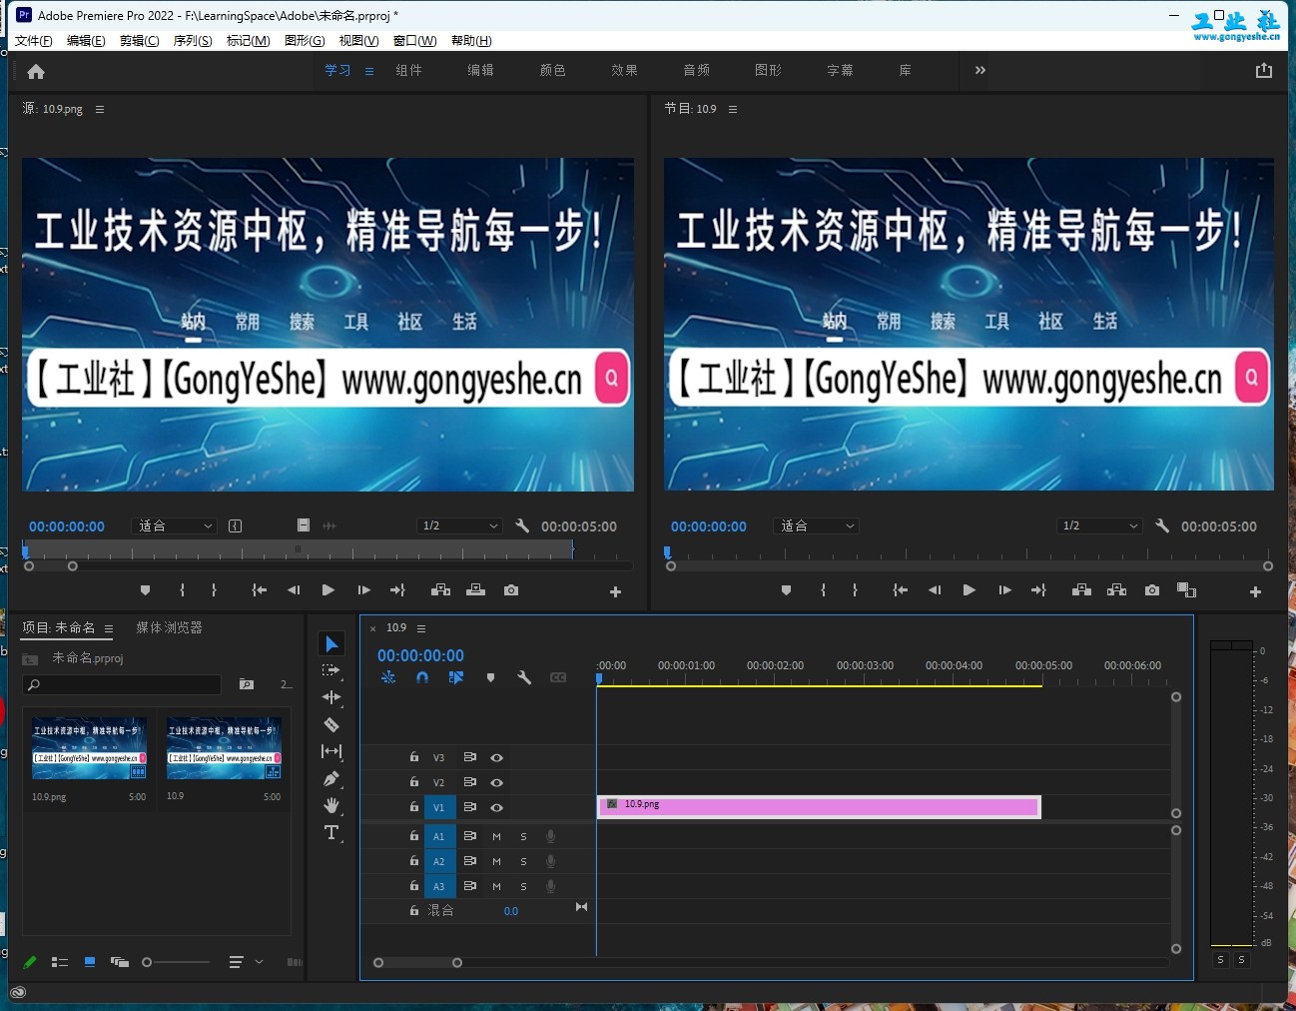1296x1011 pixels.
Task: Toggle project write lock pencil icon
Action: click(x=30, y=962)
